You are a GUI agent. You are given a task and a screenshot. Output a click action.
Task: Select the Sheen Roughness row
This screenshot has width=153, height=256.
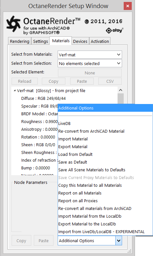click(39, 153)
